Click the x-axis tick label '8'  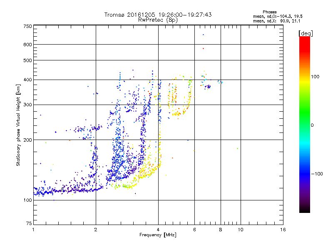(221, 230)
